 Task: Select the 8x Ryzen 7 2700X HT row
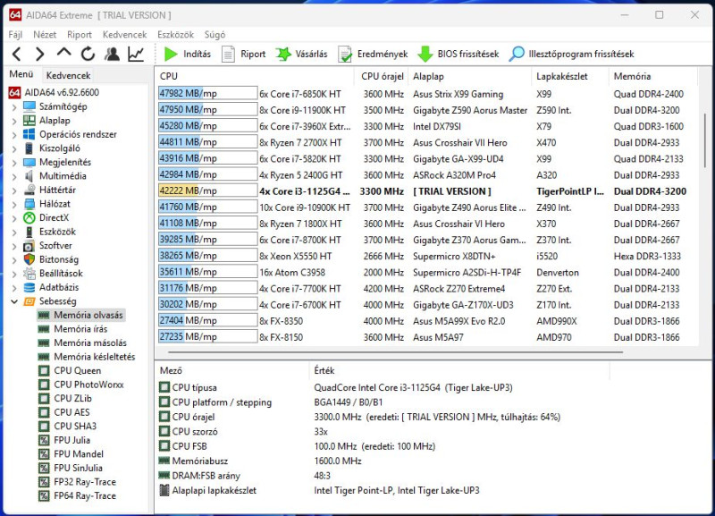pyautogui.click(x=426, y=142)
